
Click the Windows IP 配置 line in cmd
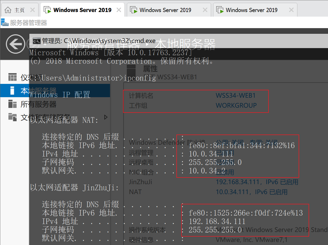click(60, 95)
